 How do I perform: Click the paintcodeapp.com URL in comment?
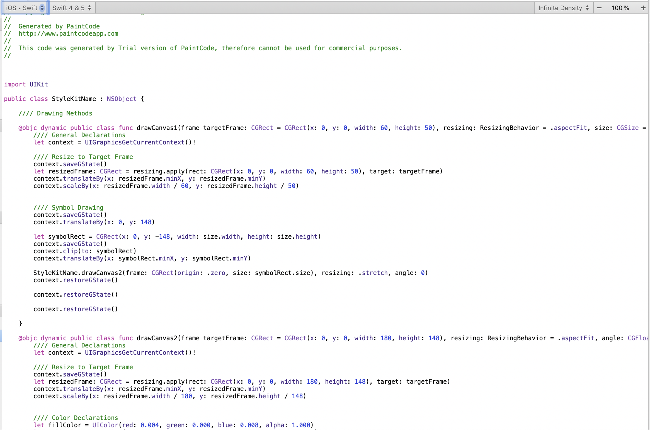[x=68, y=33]
